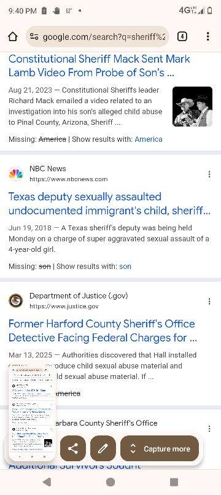This screenshot has width=221, height=495.
Task: Tap the site info icon in address bar
Action: [x=34, y=37]
